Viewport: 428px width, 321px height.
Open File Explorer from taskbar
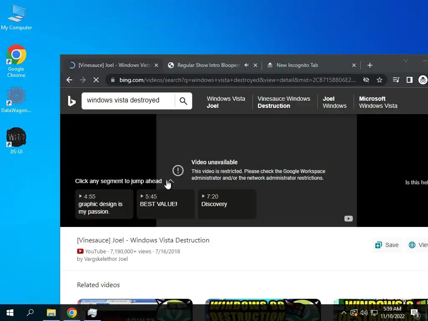[51, 313]
